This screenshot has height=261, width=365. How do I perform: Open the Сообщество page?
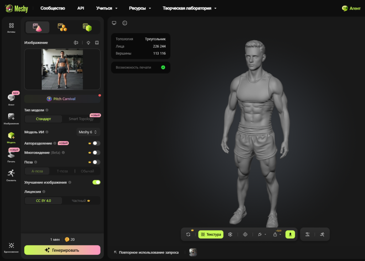coord(53,8)
